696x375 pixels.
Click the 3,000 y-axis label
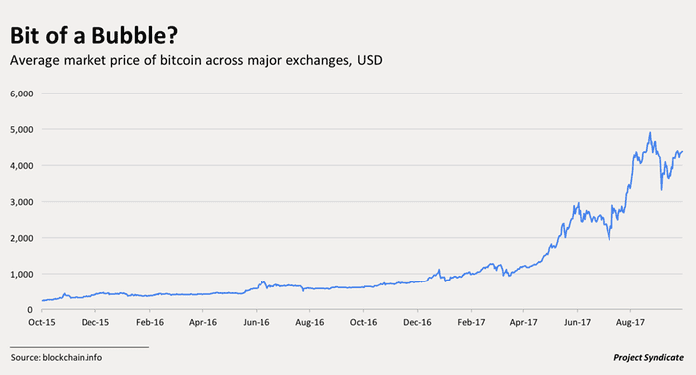click(22, 202)
